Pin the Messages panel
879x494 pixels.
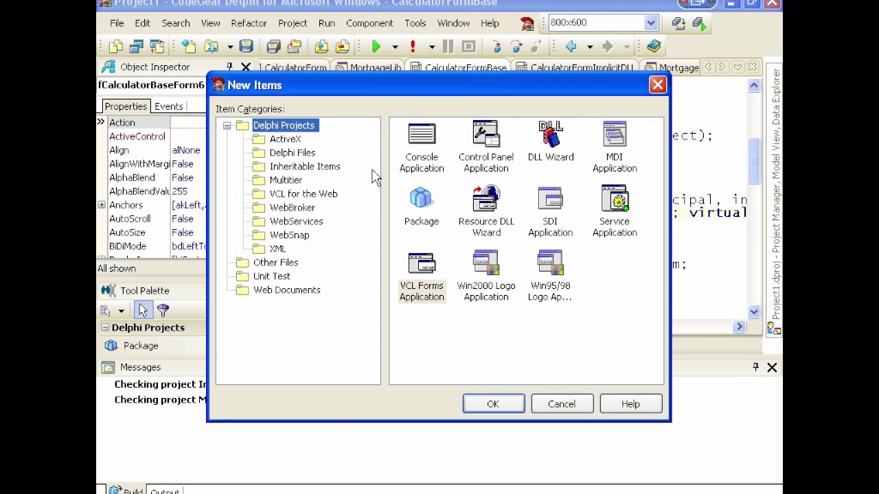[x=755, y=368]
